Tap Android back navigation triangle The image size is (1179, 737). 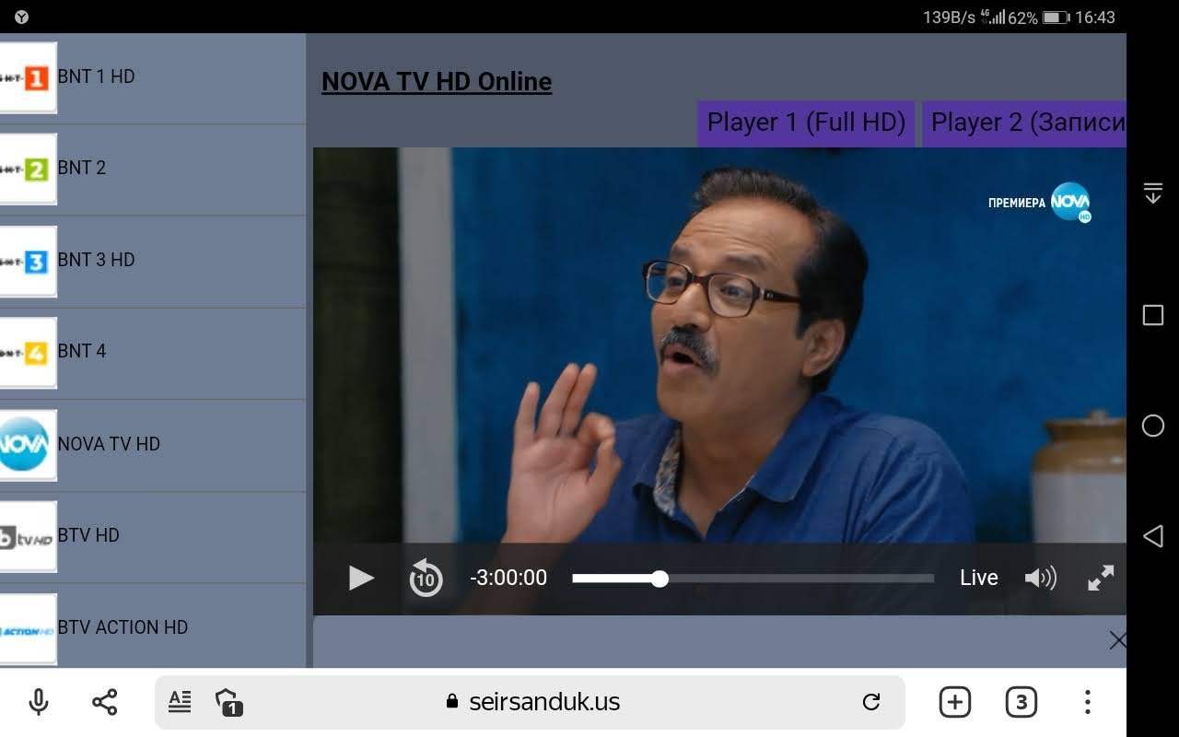1152,536
